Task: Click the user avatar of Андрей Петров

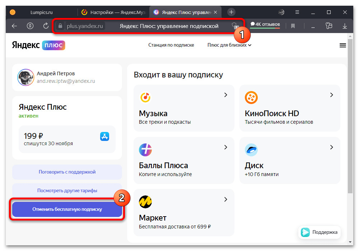Action: coord(26,77)
